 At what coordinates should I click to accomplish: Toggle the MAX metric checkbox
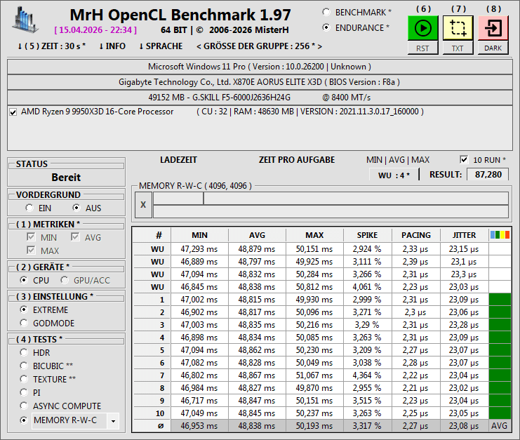click(x=31, y=251)
